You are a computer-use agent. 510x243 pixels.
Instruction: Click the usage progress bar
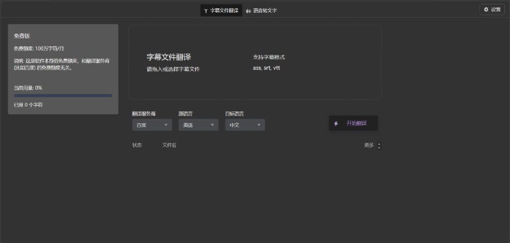click(x=63, y=96)
